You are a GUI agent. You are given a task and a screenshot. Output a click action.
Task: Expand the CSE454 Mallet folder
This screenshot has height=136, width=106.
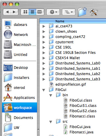(x=44, y=58)
